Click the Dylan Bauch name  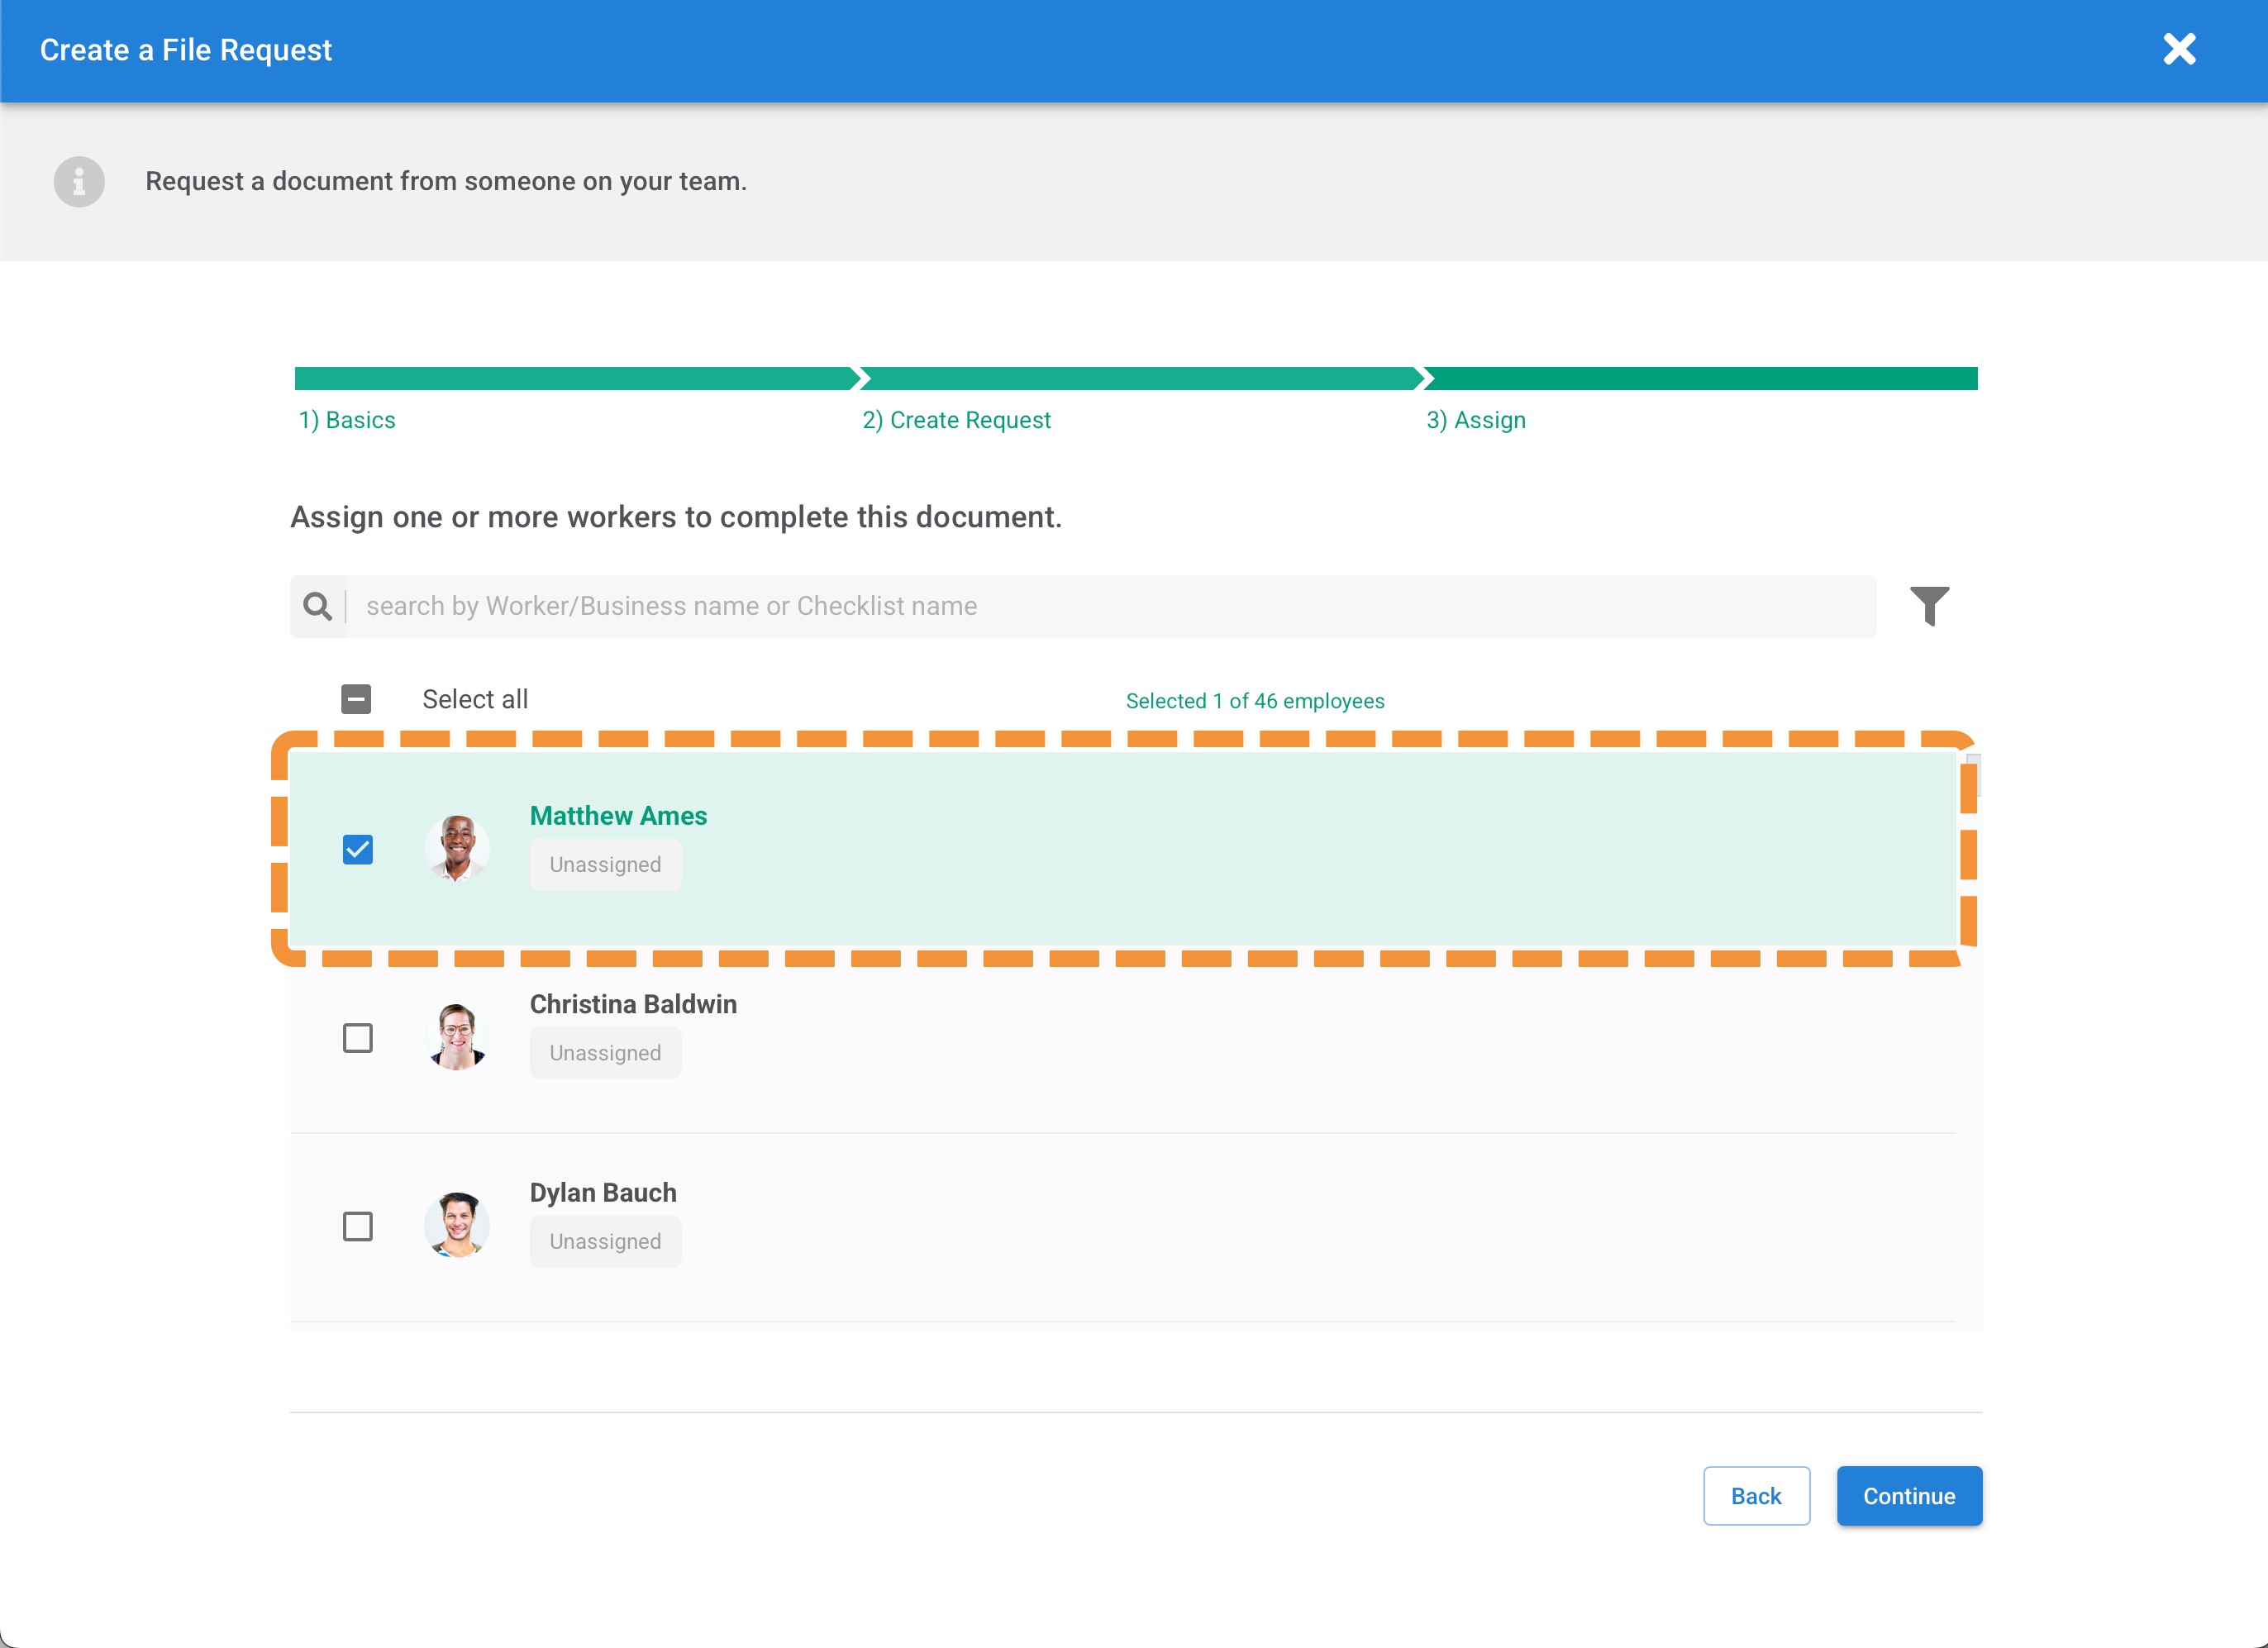point(603,1192)
